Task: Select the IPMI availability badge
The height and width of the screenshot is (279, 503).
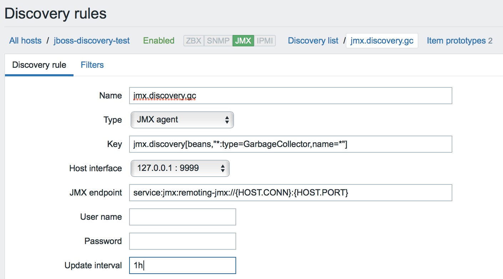Action: [266, 41]
